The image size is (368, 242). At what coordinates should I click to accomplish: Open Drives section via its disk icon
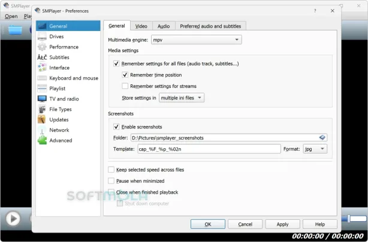pos(42,36)
